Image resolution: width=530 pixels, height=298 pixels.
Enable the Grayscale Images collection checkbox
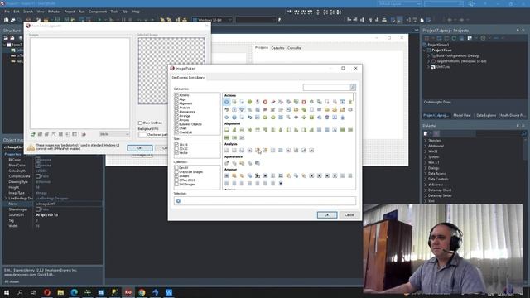coord(176,171)
